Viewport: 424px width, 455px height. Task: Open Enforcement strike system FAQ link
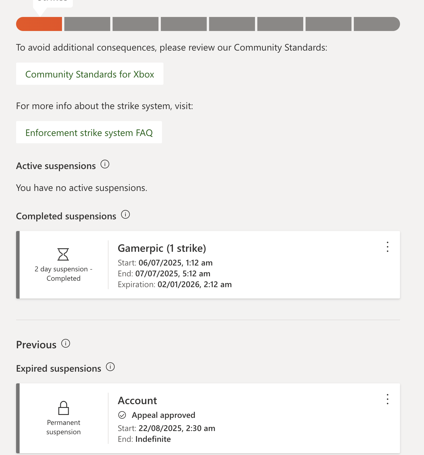pos(89,132)
